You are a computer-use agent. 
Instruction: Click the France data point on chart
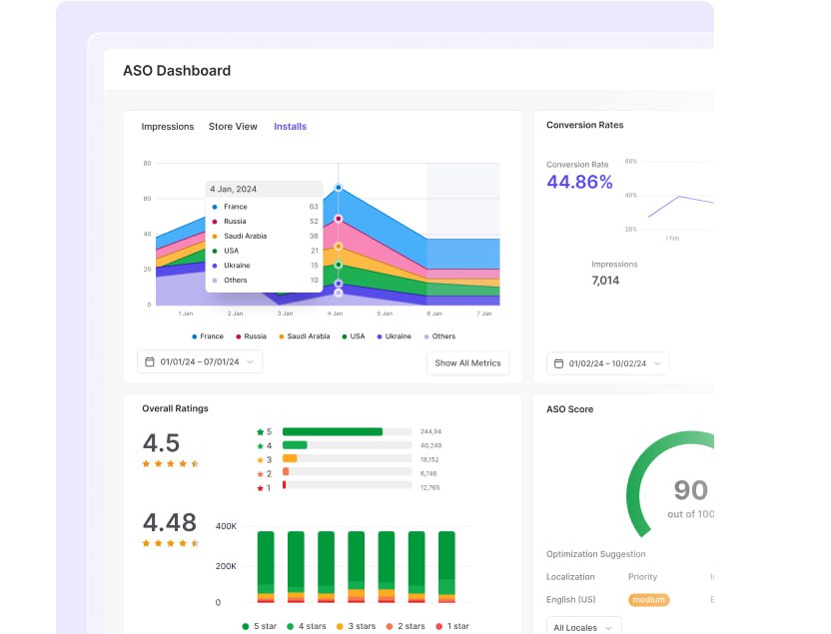pyautogui.click(x=339, y=188)
